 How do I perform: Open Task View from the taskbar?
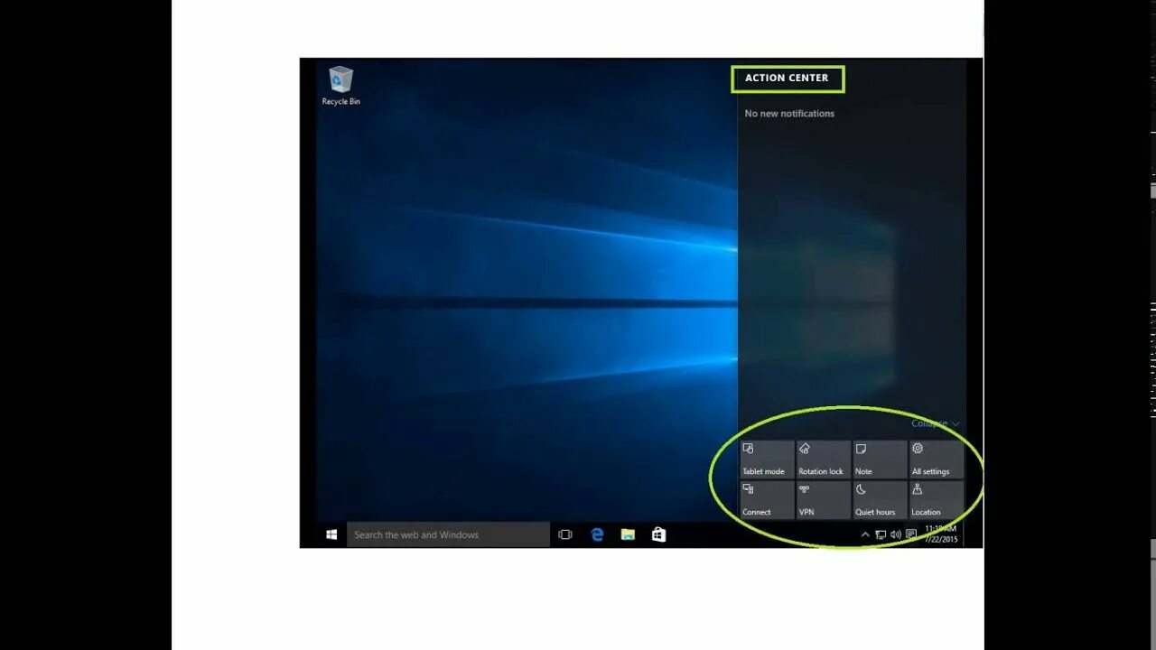tap(564, 534)
